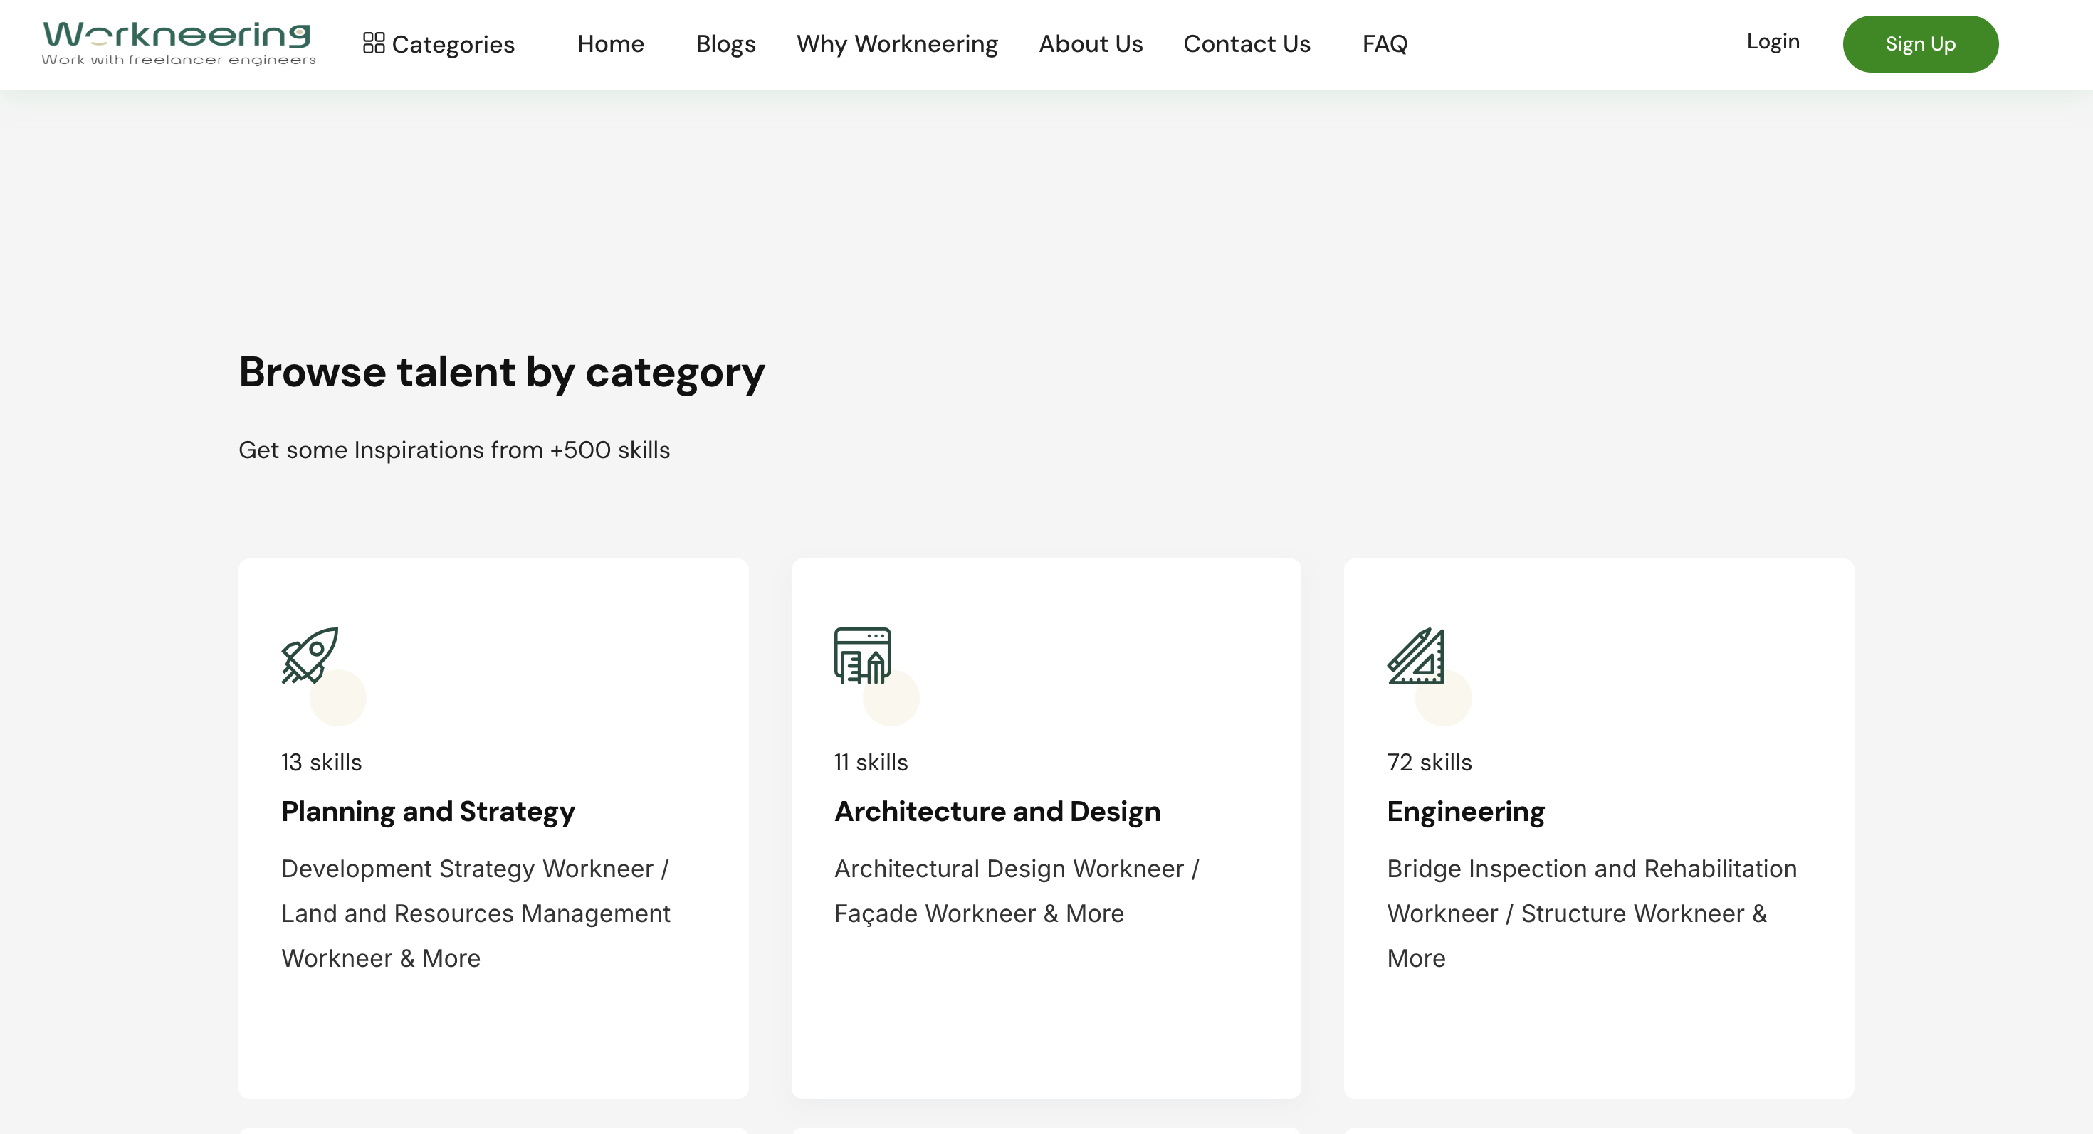Open the Categories menu
This screenshot has width=2093, height=1134.
point(453,44)
